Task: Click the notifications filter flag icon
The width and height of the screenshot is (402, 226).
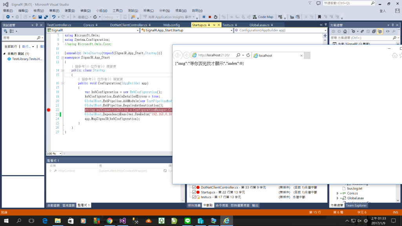Action: pyautogui.click(x=310, y=3)
